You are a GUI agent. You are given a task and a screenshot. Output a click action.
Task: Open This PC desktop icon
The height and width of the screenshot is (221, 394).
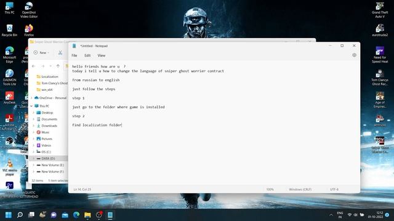(9, 8)
